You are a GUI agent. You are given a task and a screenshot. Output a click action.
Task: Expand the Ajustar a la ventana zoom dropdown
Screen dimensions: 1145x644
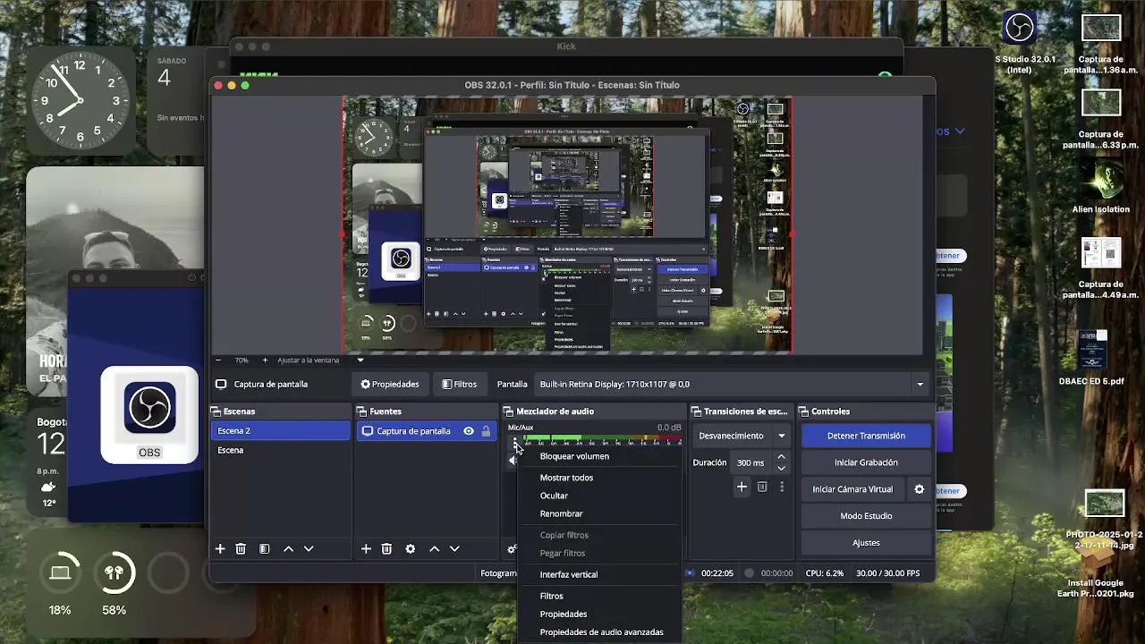360,360
